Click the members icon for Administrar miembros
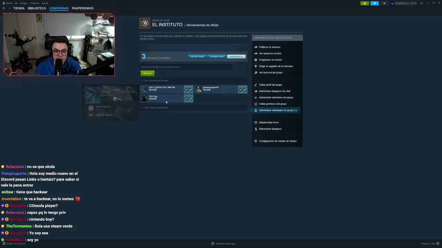This screenshot has height=248, width=442. click(256, 97)
